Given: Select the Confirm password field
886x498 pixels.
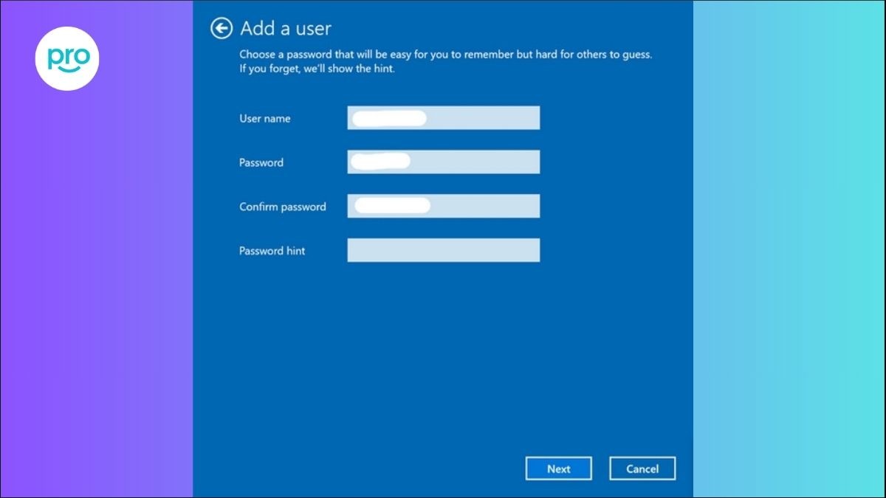Looking at the screenshot, I should click(444, 206).
